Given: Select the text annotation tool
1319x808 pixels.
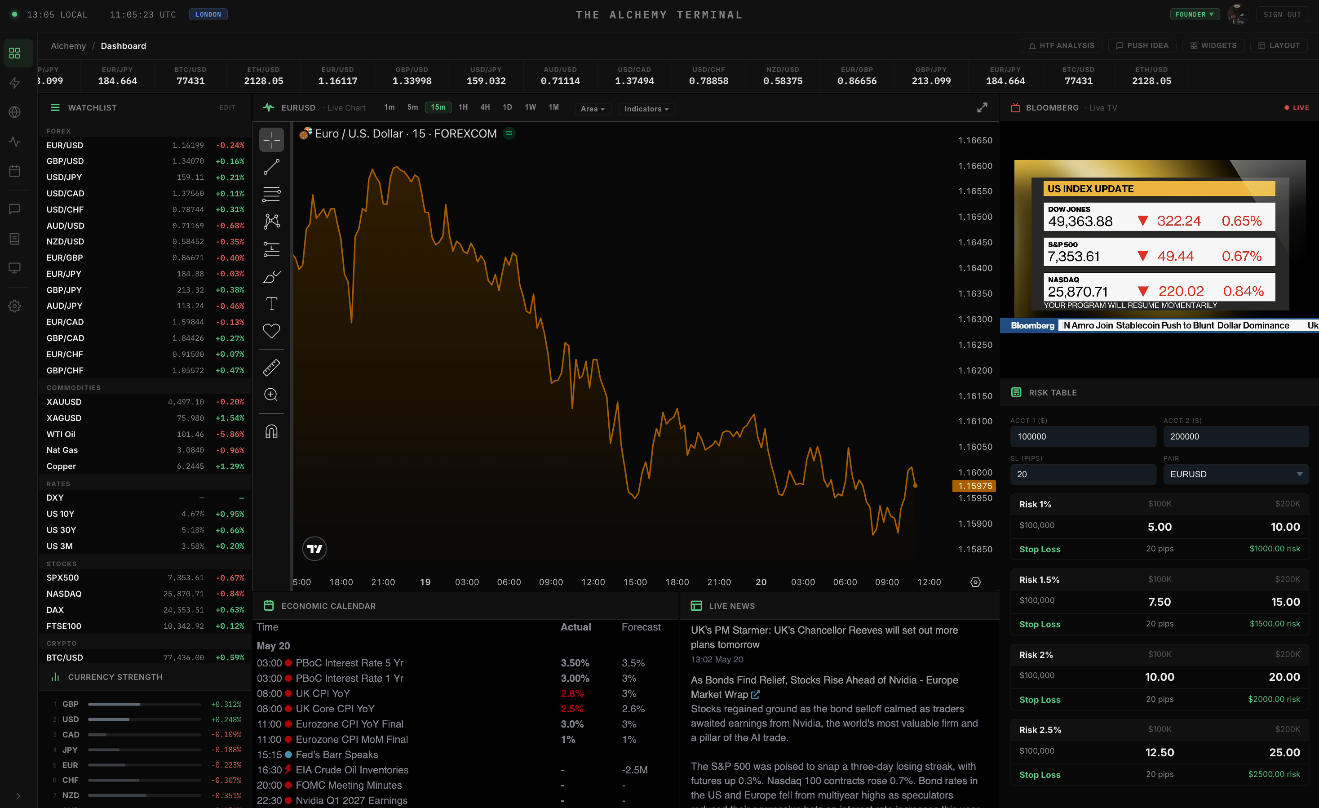Looking at the screenshot, I should tap(271, 304).
